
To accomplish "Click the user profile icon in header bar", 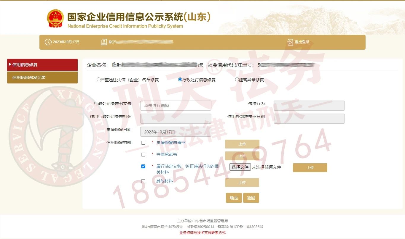I will point(104,42).
